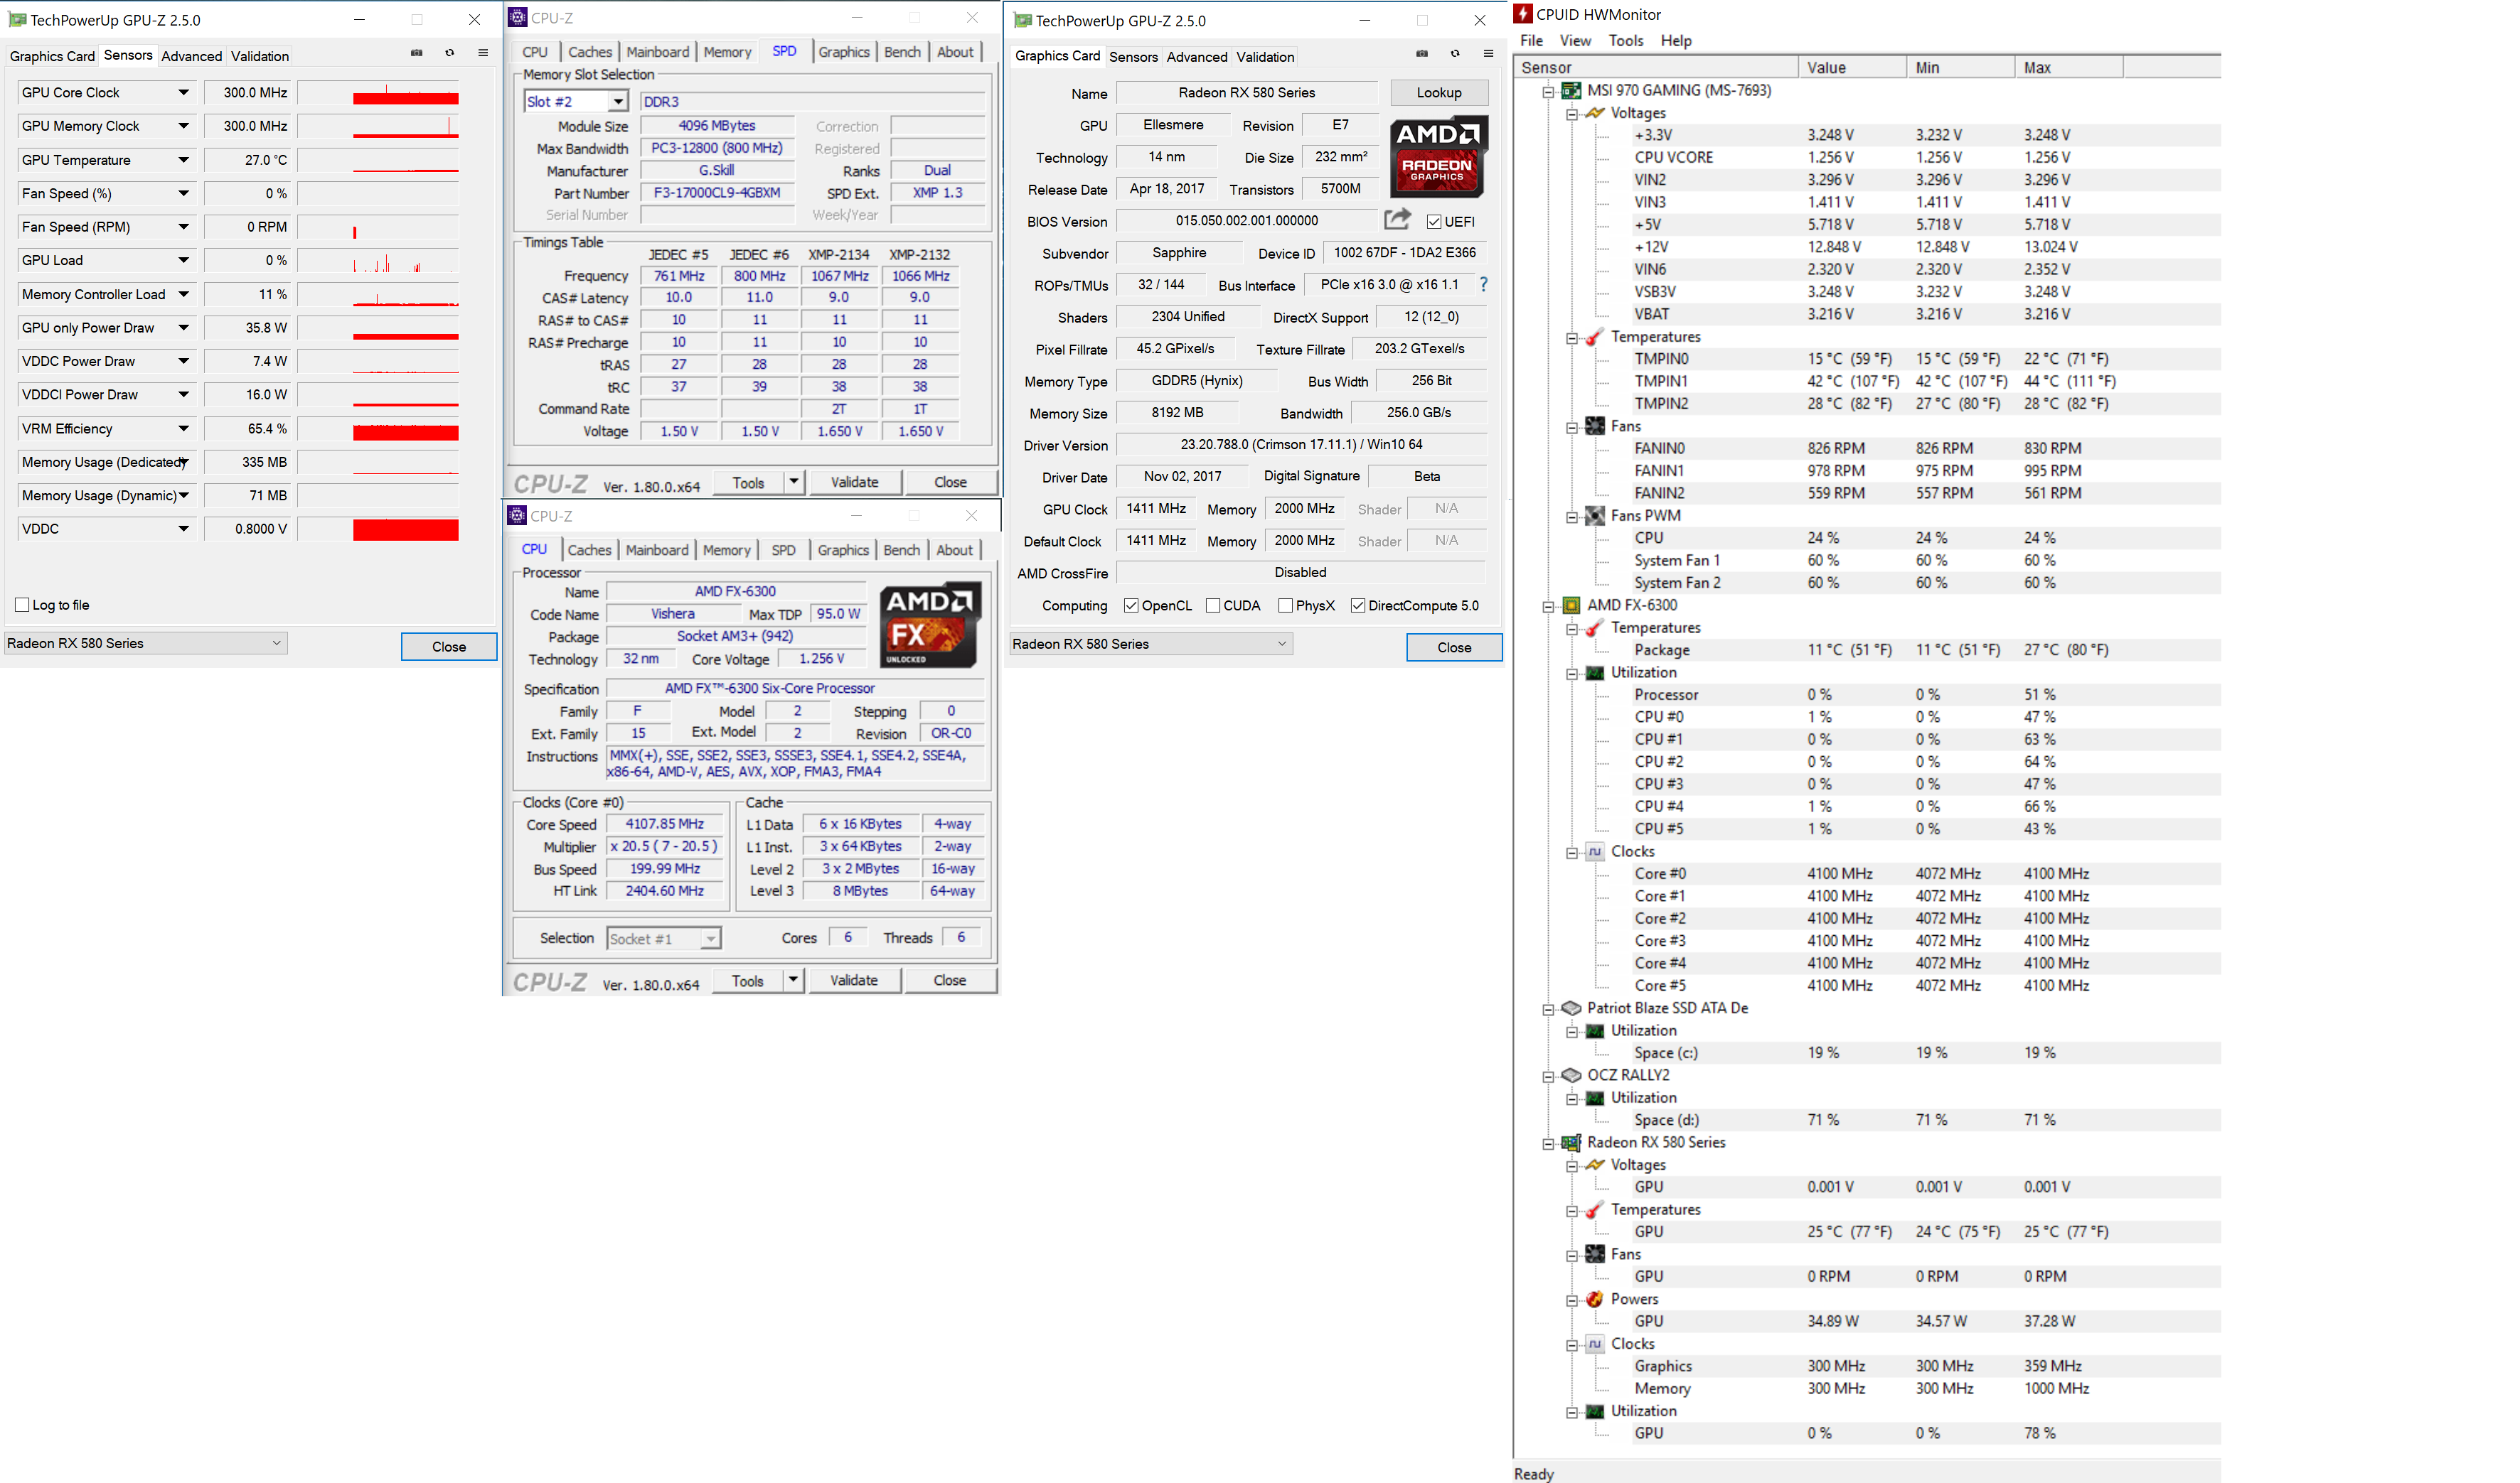Open hamburger menu in GPU-Z Sensors window
The height and width of the screenshot is (1483, 2520).
coord(483,53)
